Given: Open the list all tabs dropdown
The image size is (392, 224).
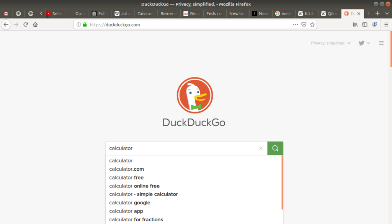Looking at the screenshot, I should coord(387,13).
